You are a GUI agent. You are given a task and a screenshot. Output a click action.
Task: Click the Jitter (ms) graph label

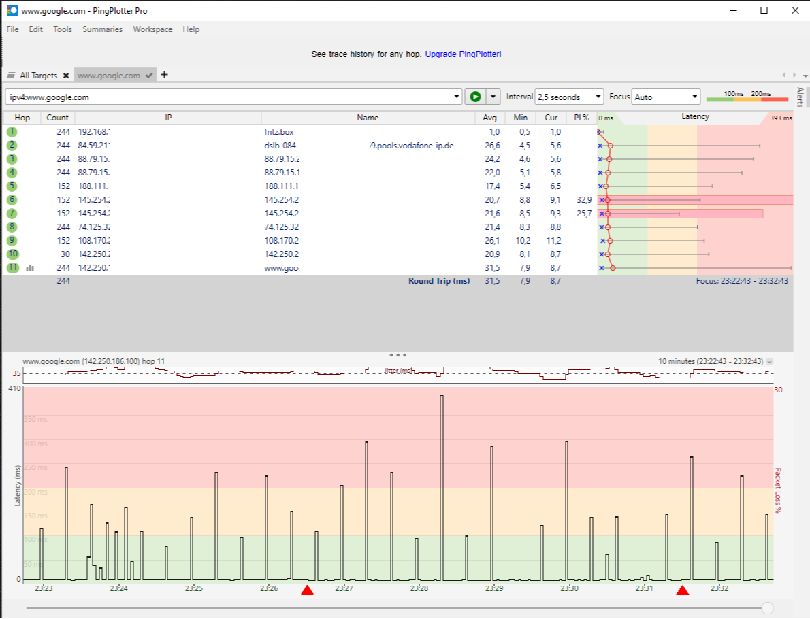(398, 371)
